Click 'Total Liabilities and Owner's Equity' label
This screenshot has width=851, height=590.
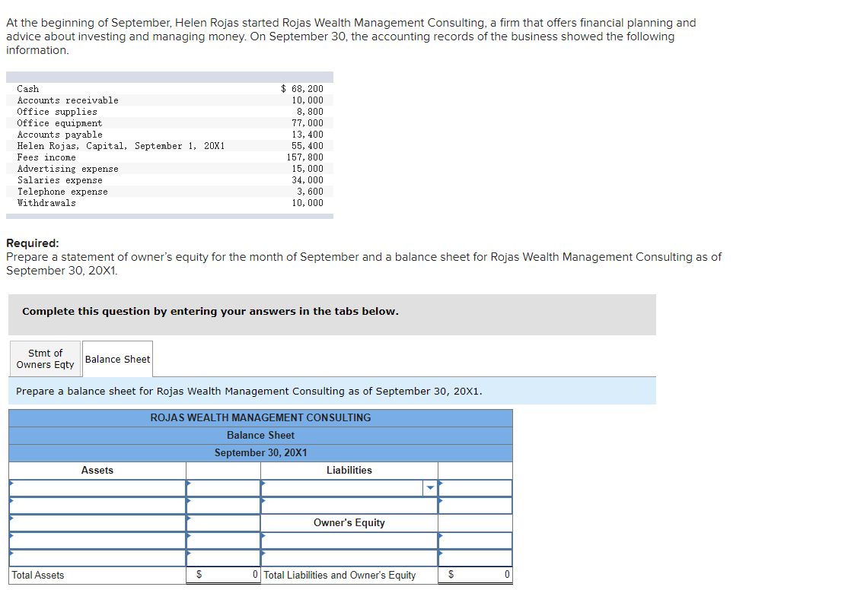339,575
